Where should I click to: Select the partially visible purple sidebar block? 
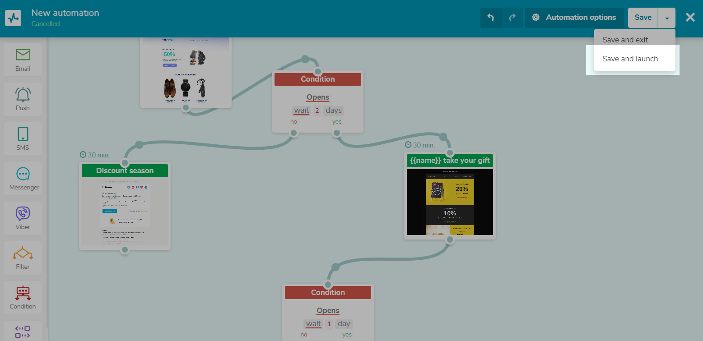point(23,331)
